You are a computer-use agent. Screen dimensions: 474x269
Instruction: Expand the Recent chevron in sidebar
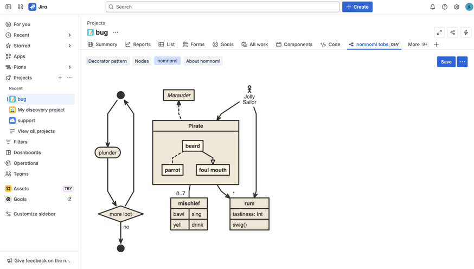pos(69,35)
